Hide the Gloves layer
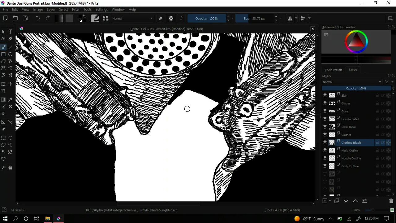This screenshot has height=223, width=396. [325, 103]
